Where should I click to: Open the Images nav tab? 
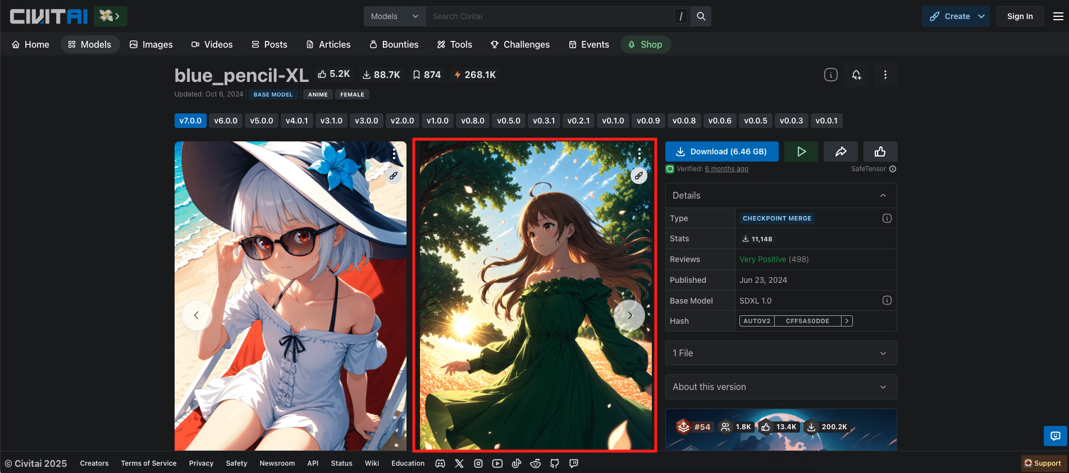tap(151, 44)
